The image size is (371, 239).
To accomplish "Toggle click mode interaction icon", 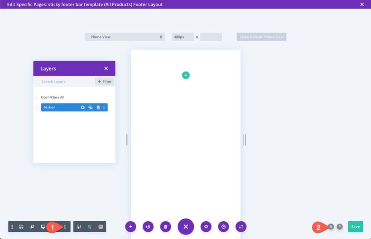I will tap(89, 227).
